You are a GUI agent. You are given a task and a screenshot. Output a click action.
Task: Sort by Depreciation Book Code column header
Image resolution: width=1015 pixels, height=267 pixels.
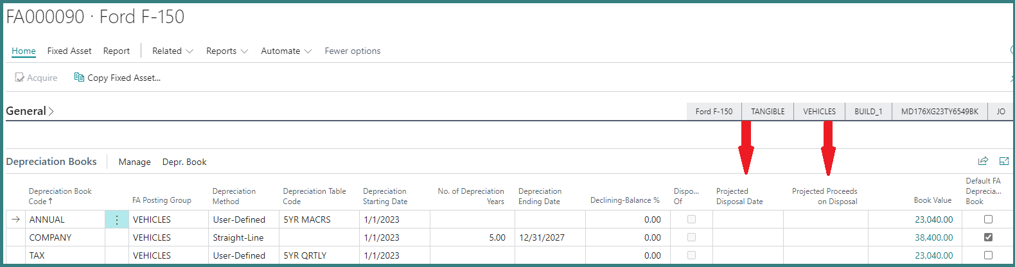pyautogui.click(x=60, y=196)
